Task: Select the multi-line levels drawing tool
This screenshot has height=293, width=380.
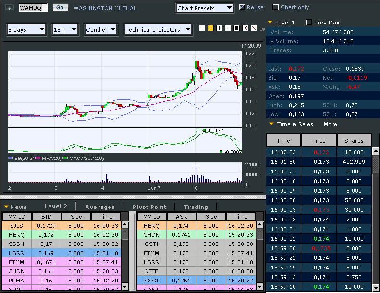Action: (x=236, y=28)
